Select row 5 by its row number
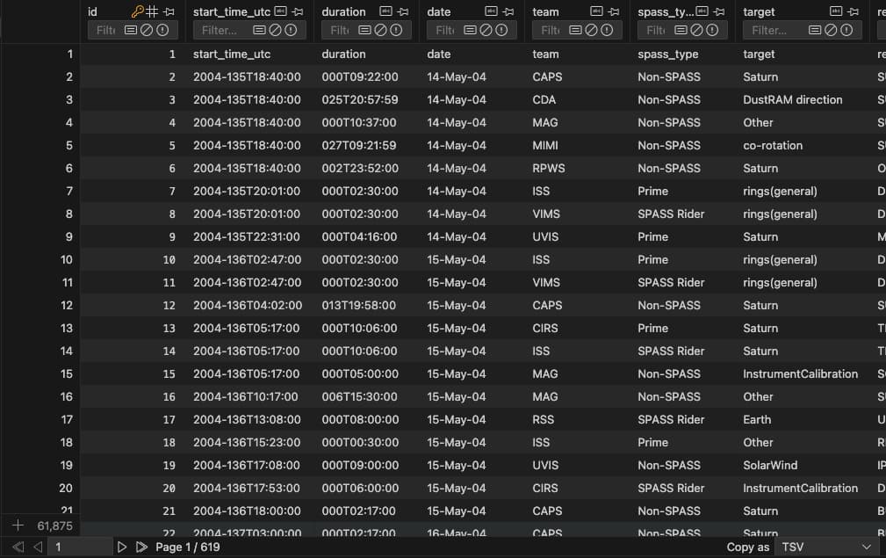This screenshot has height=558, width=886. [66, 145]
